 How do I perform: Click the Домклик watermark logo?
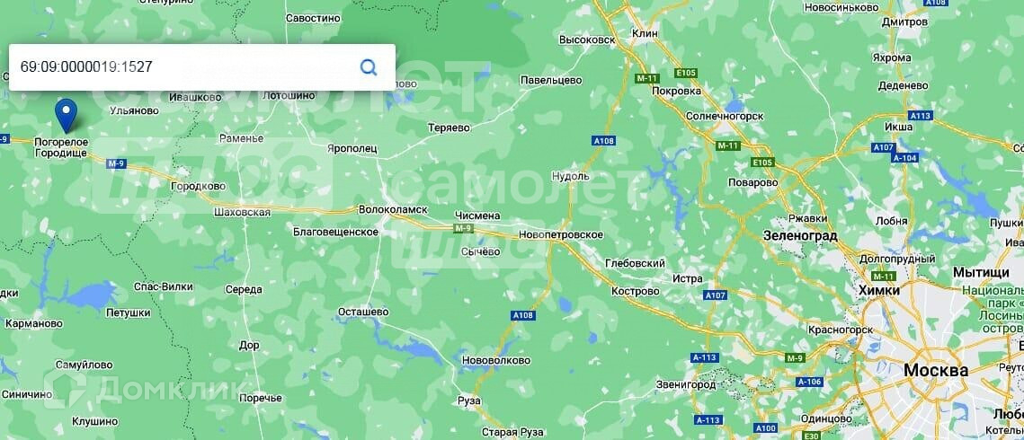coord(145,390)
